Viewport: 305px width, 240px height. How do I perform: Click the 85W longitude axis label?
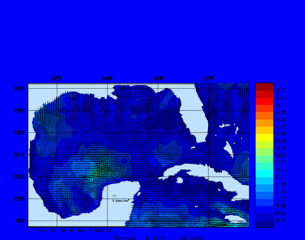(x=158, y=79)
